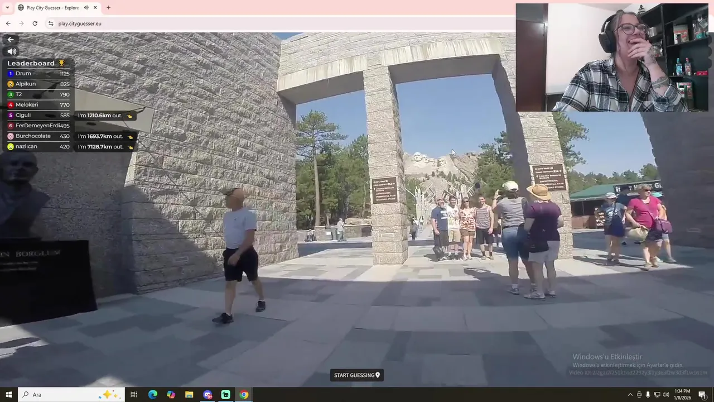714x402 pixels.
Task: Click the taskbar search box labeled Ara
Action: (x=71, y=395)
